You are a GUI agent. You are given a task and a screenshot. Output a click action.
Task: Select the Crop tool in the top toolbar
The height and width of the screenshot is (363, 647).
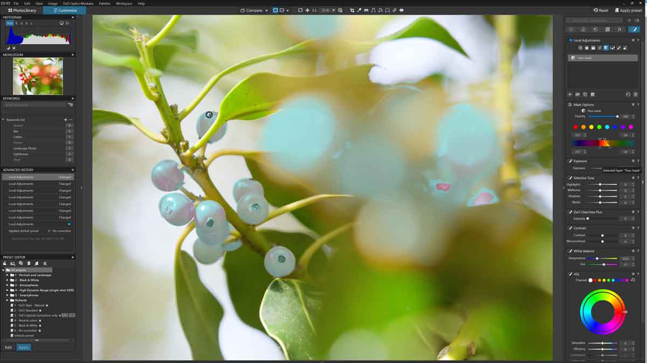tap(352, 10)
